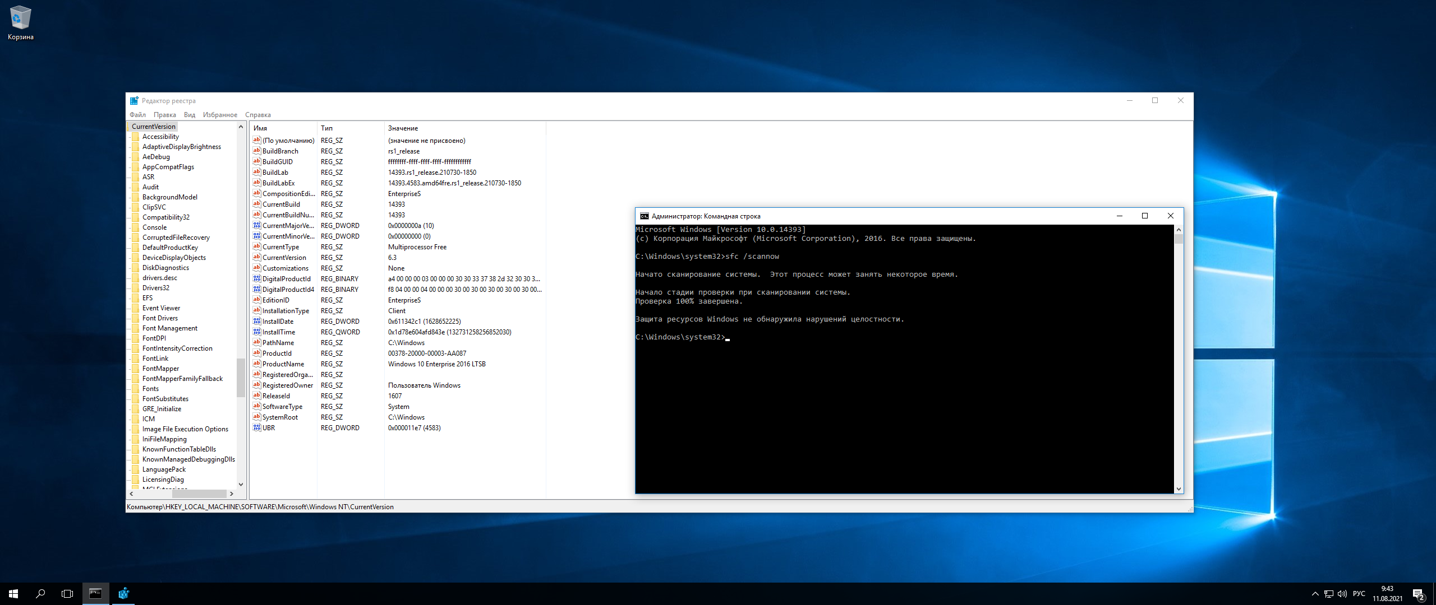1436x605 pixels.
Task: Click the InstallDate DWORD value icon
Action: [x=257, y=321]
